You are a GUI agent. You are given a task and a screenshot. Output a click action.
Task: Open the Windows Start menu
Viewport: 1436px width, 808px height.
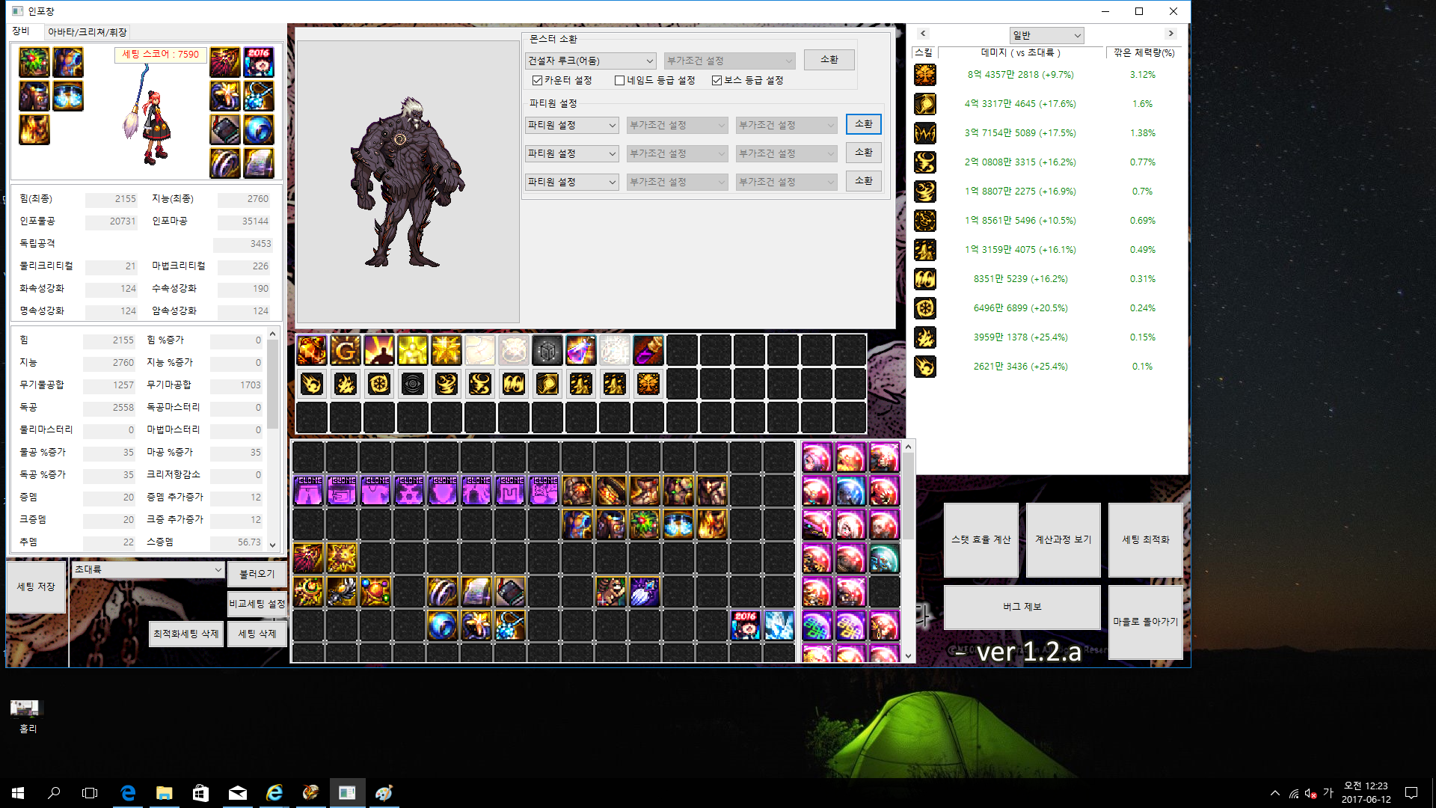tap(18, 793)
